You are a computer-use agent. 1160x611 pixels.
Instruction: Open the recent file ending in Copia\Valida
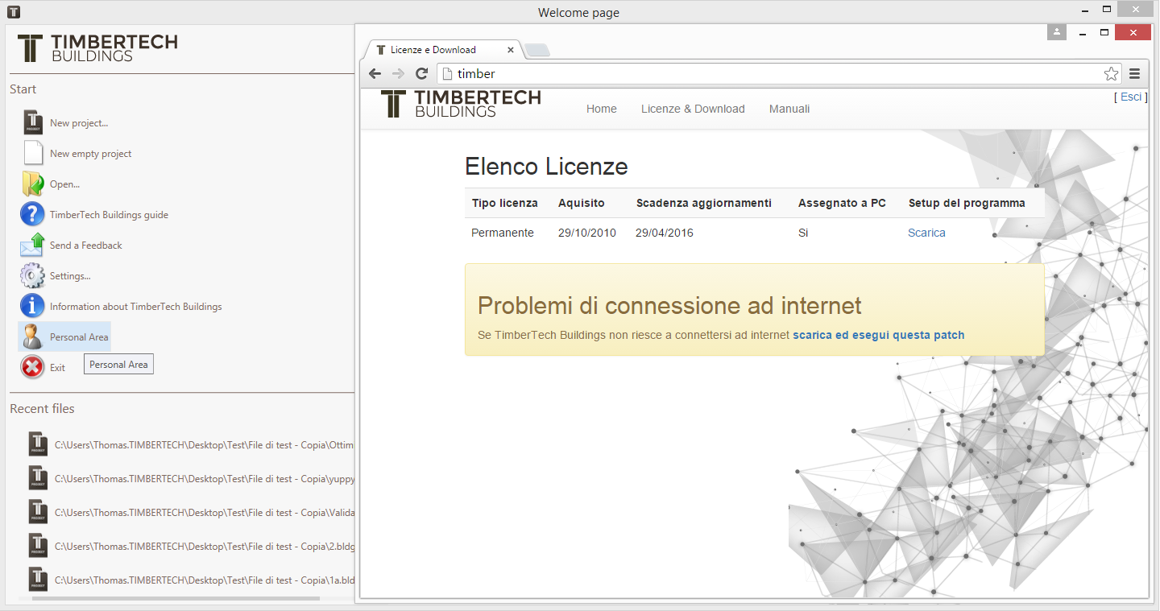pos(192,512)
